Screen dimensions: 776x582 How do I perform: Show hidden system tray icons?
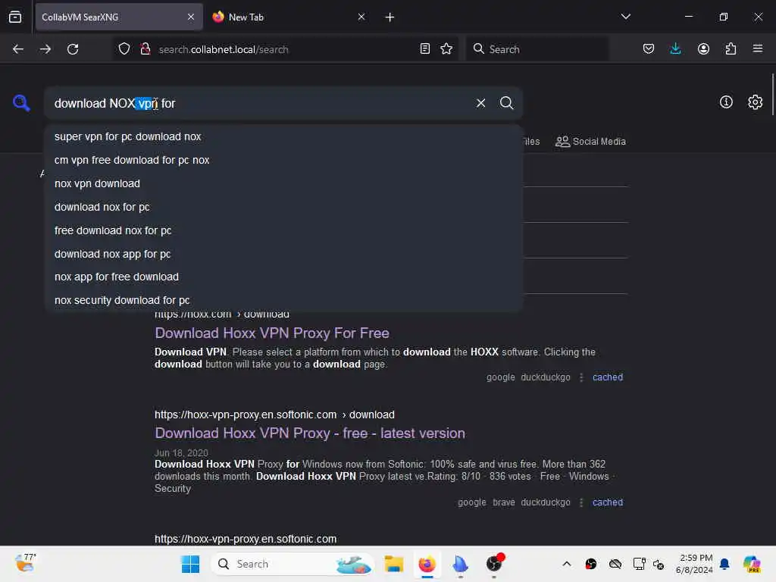pos(567,564)
